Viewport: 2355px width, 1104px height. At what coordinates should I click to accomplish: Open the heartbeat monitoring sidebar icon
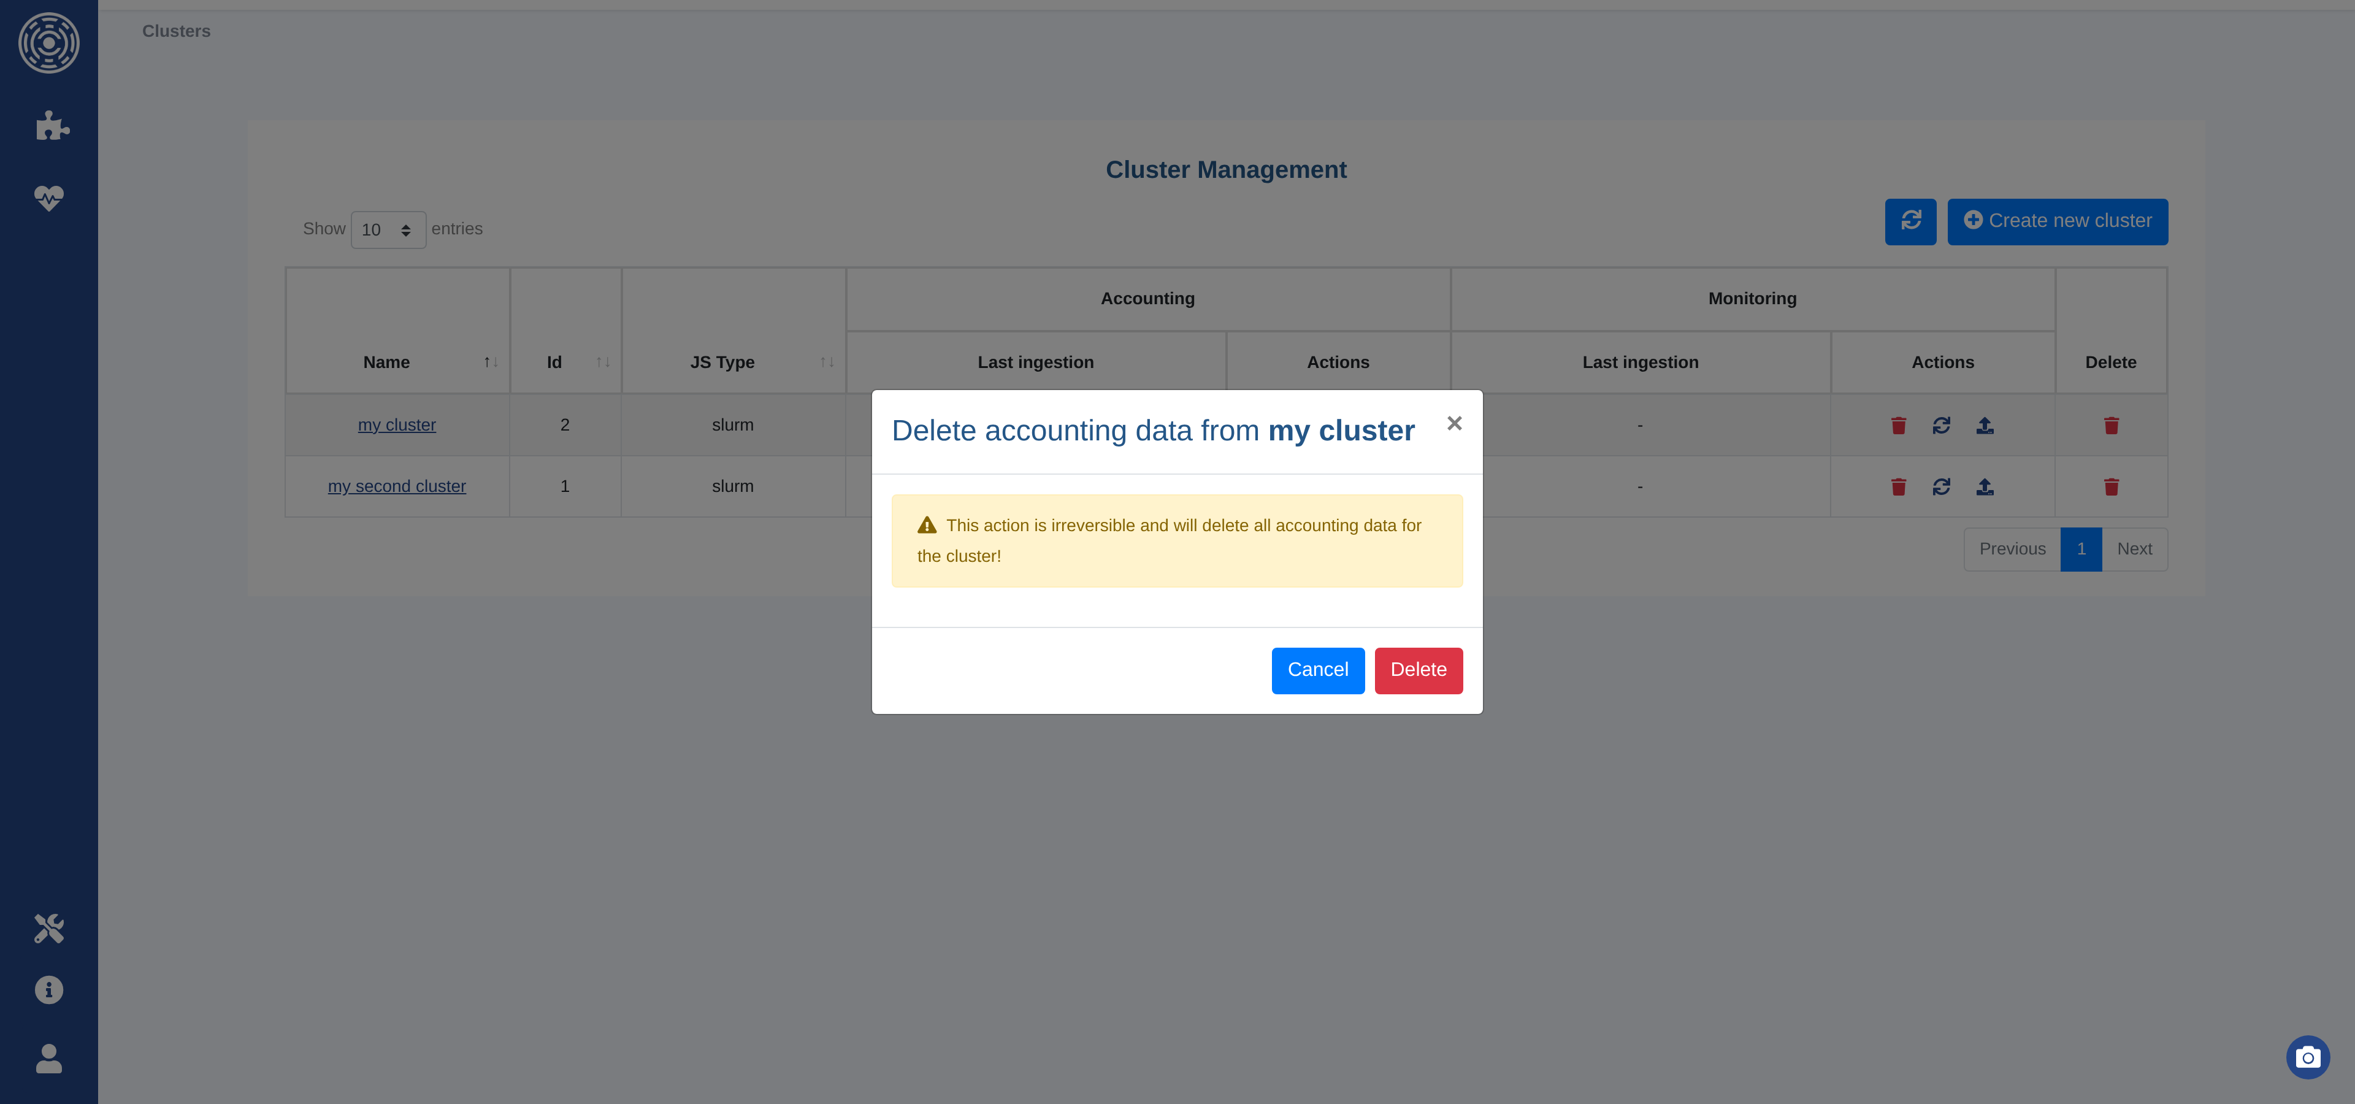point(48,197)
